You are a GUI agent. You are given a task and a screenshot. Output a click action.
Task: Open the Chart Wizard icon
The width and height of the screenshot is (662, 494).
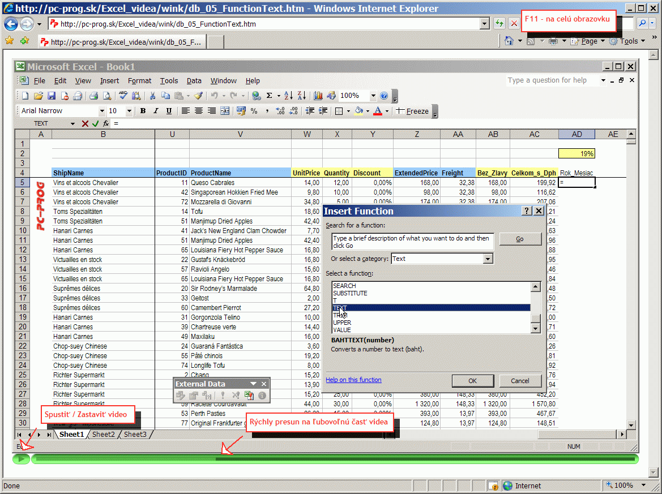(x=318, y=96)
